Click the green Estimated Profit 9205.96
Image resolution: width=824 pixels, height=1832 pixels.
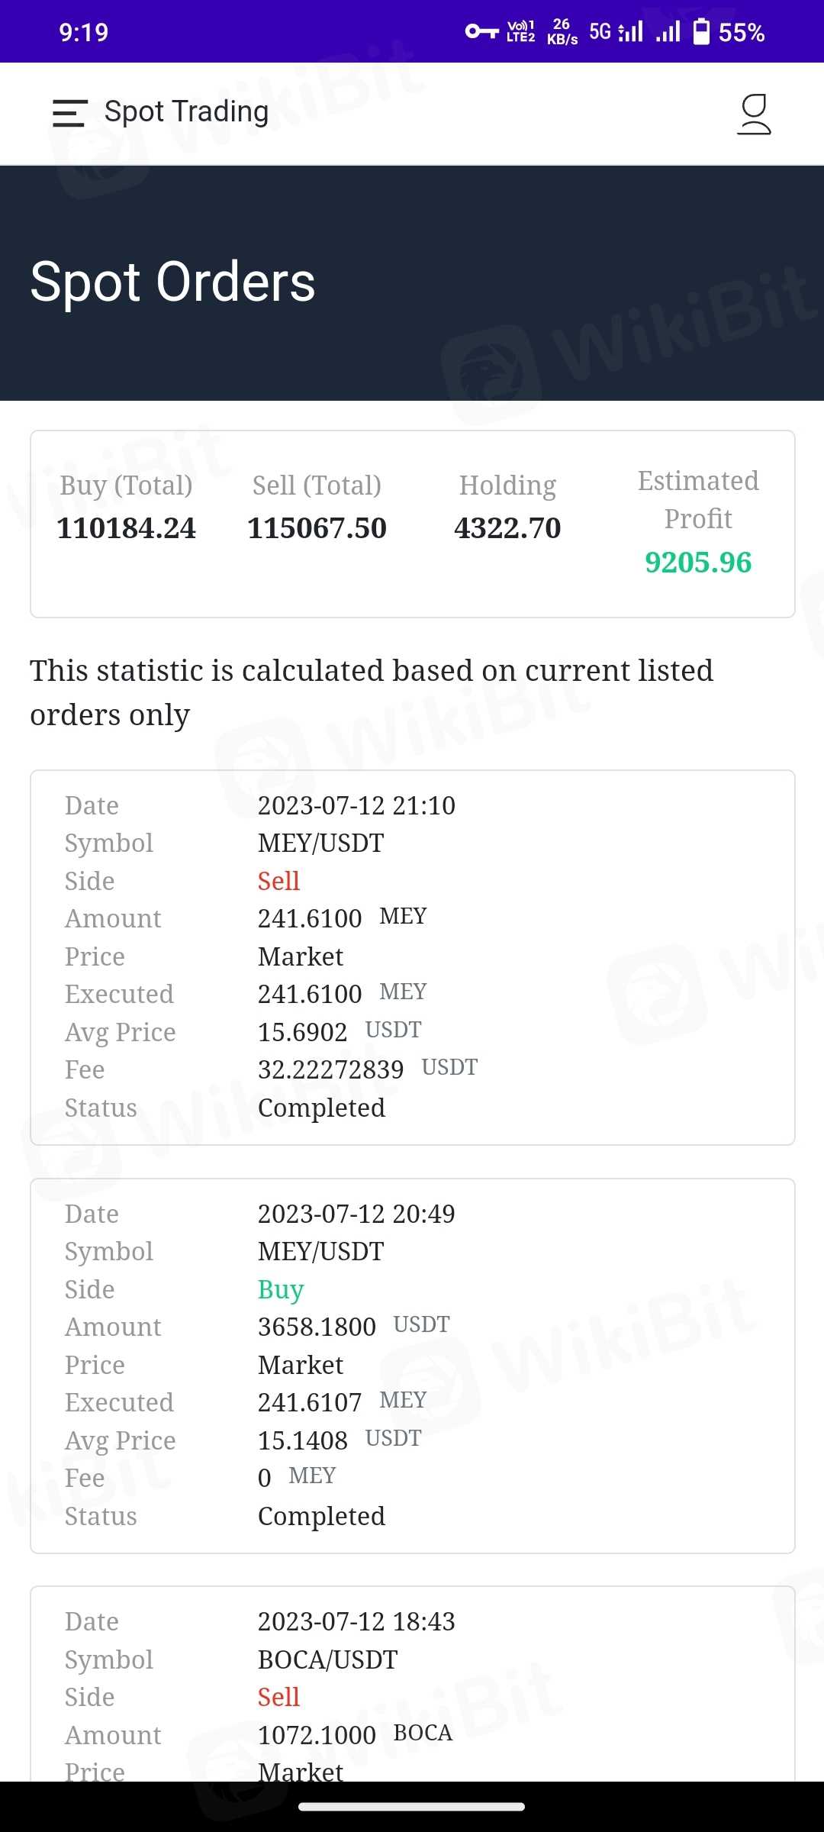698,563
